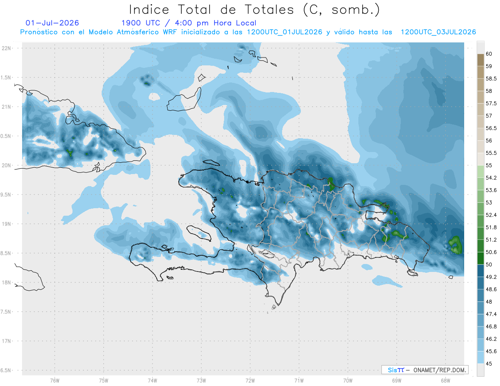This screenshot has height=386, width=500.
Task: Click the '19N' latitude axis label
Action: [6, 224]
